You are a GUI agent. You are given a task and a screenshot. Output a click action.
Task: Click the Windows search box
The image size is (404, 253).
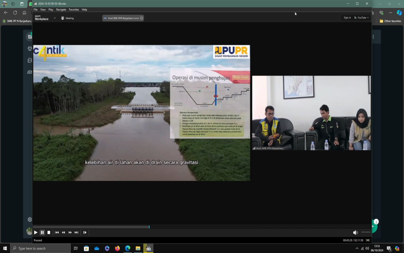coord(40,248)
